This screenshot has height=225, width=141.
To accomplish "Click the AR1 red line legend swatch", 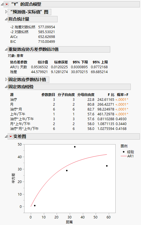I will point(124,156).
